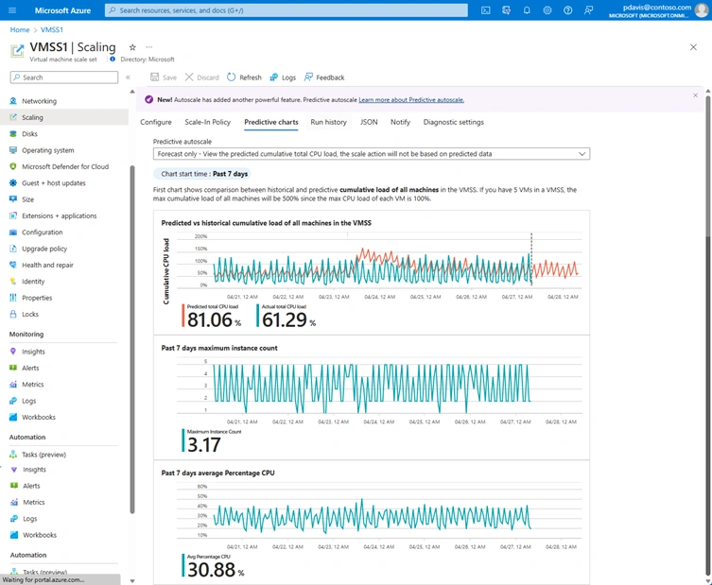712x585 pixels.
Task: Open Alerts under Monitoring
Action: point(30,368)
